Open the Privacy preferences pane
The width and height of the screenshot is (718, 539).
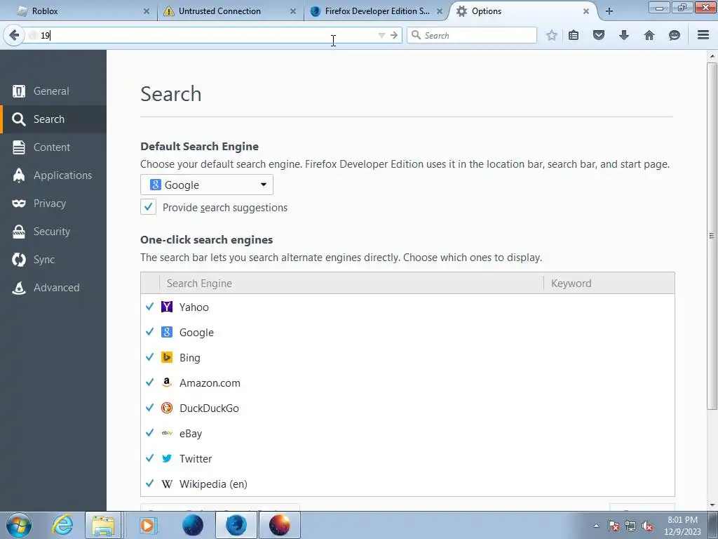point(53,203)
